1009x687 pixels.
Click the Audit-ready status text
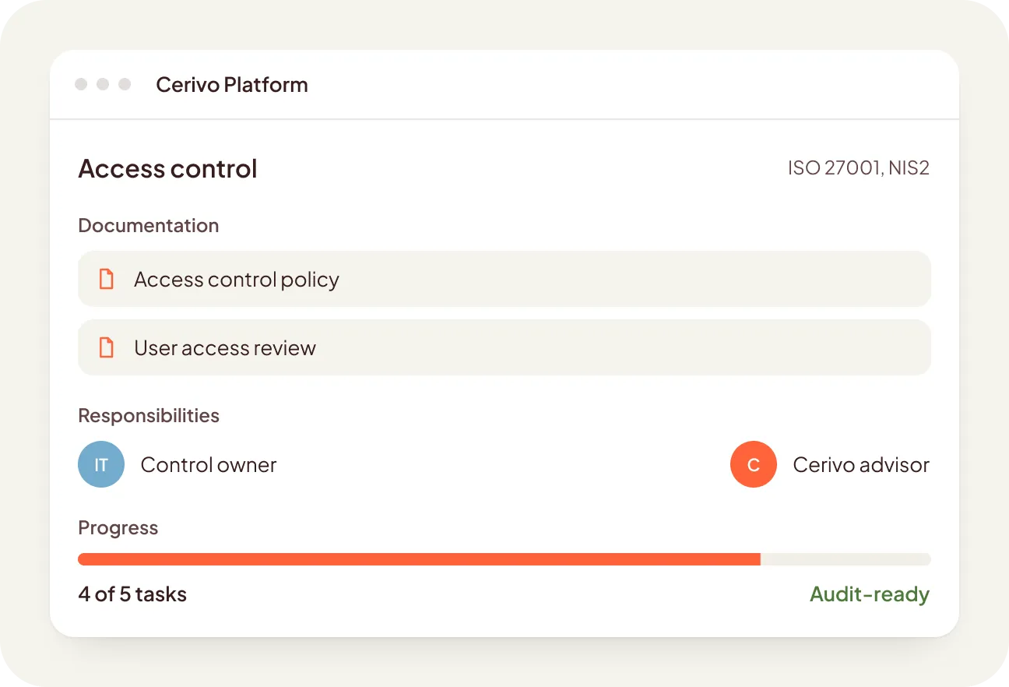(870, 594)
